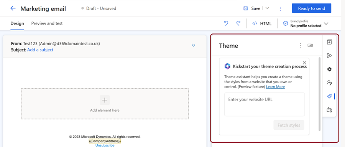Select the Theme paintbrush sidebar icon
This screenshot has width=345, height=147.
pyautogui.click(x=329, y=96)
